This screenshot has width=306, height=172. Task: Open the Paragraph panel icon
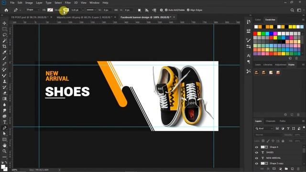click(x=249, y=62)
